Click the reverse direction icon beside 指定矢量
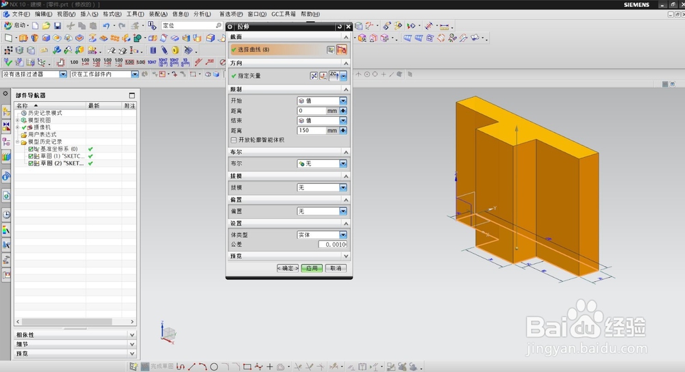This screenshot has height=372, width=685. 314,76
